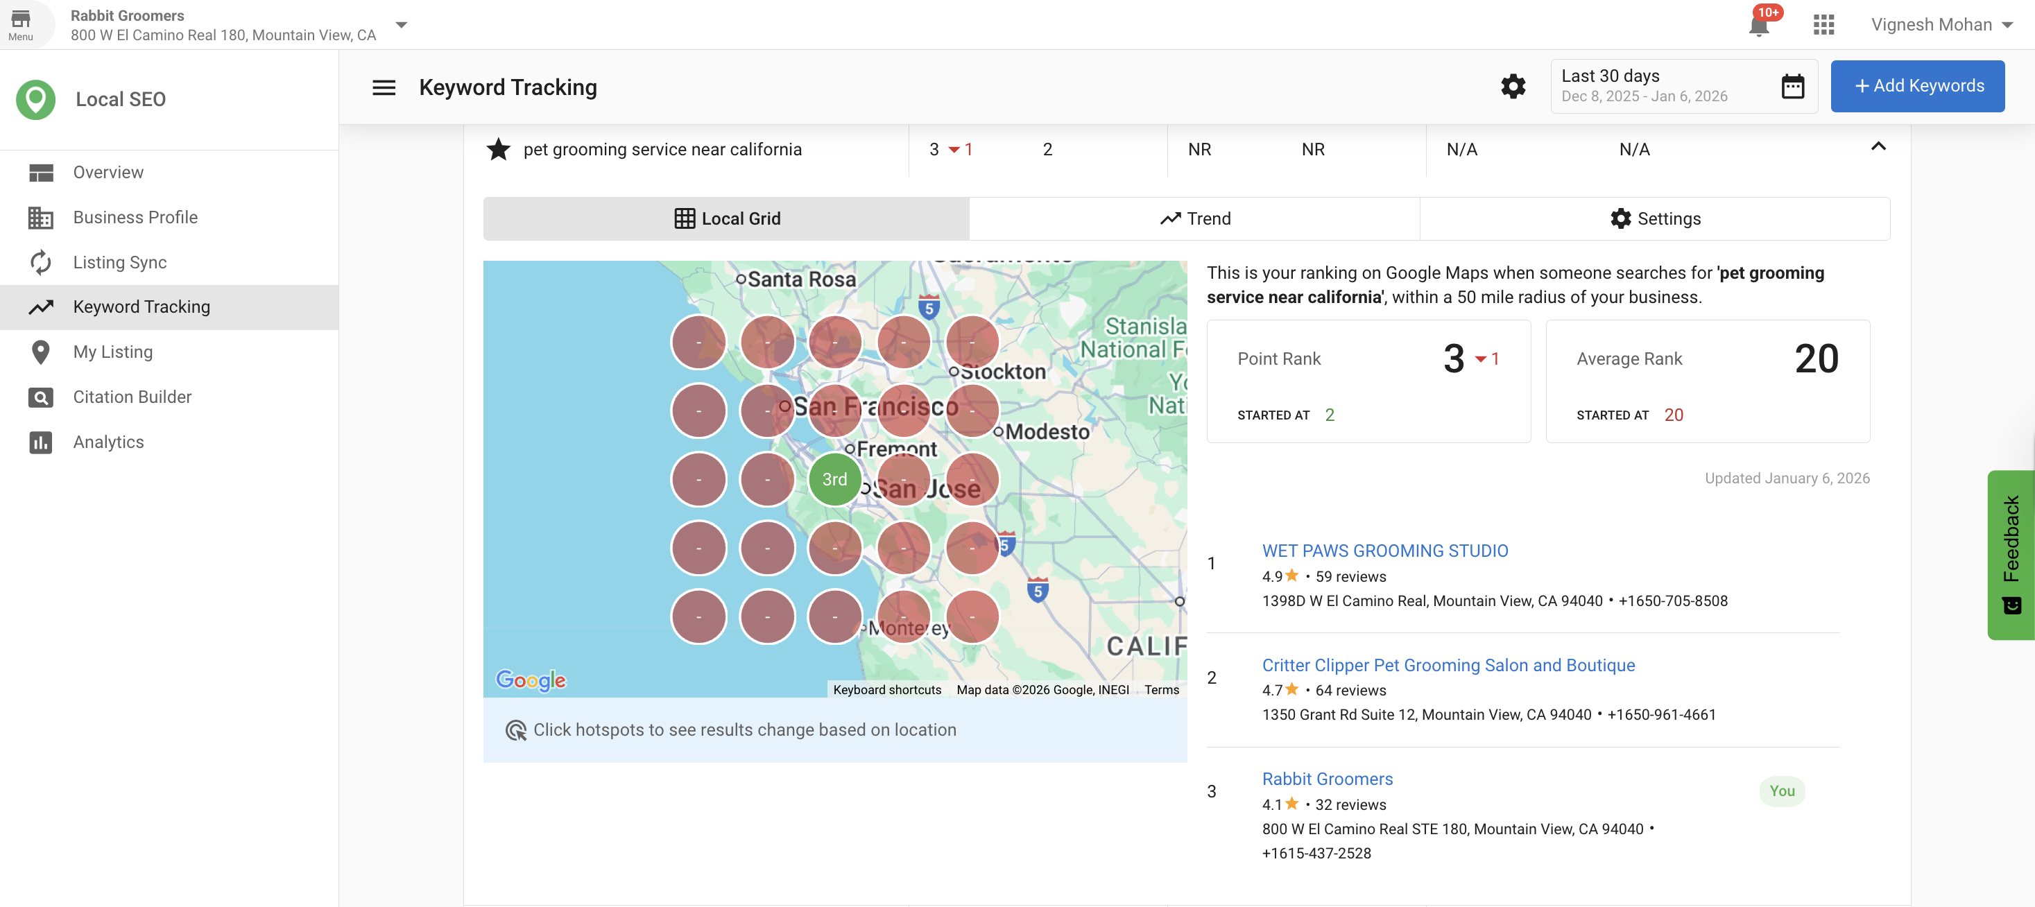The height and width of the screenshot is (907, 2035).
Task: Switch to the Settings tab
Action: pos(1656,218)
